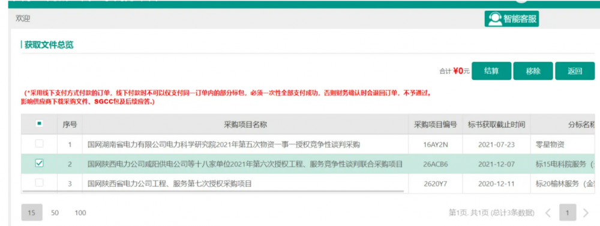The height and width of the screenshot is (226, 600).
Task: Click the pagination summary 第1页, 共1页
Action: click(x=492, y=213)
